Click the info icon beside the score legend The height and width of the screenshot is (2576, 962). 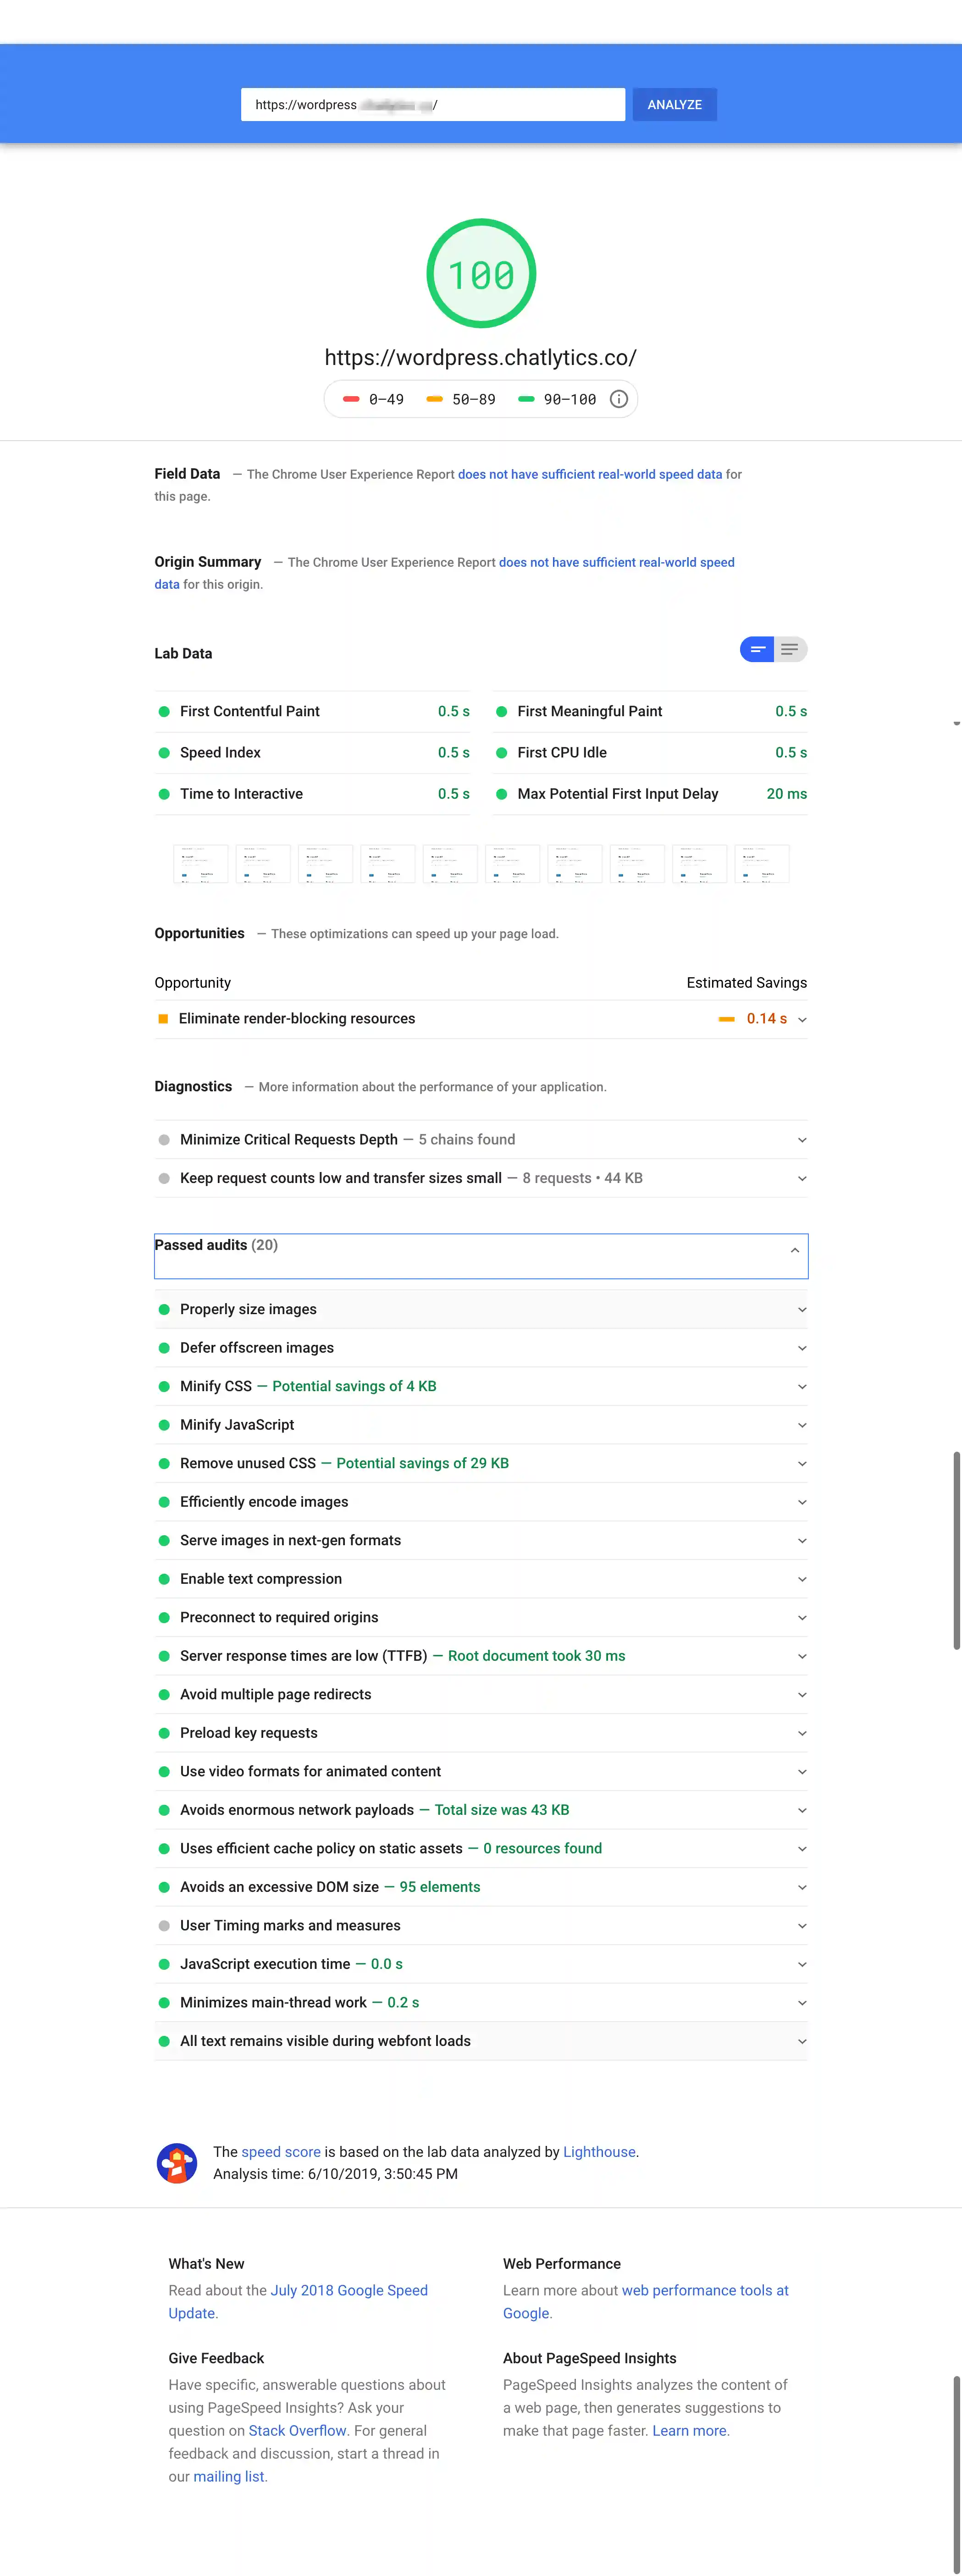618,399
